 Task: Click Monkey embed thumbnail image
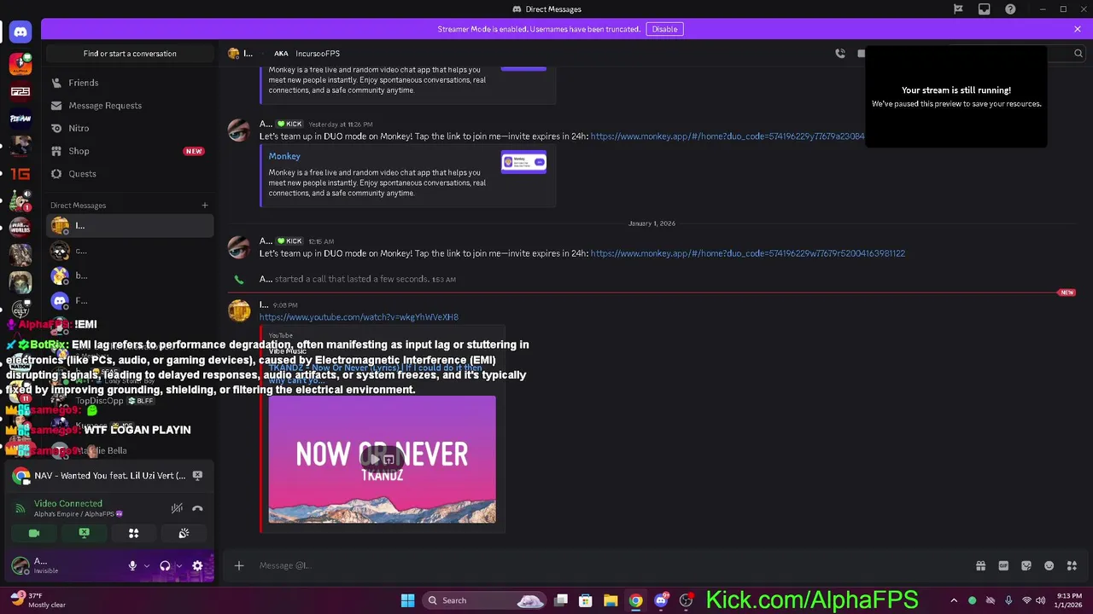(x=523, y=161)
